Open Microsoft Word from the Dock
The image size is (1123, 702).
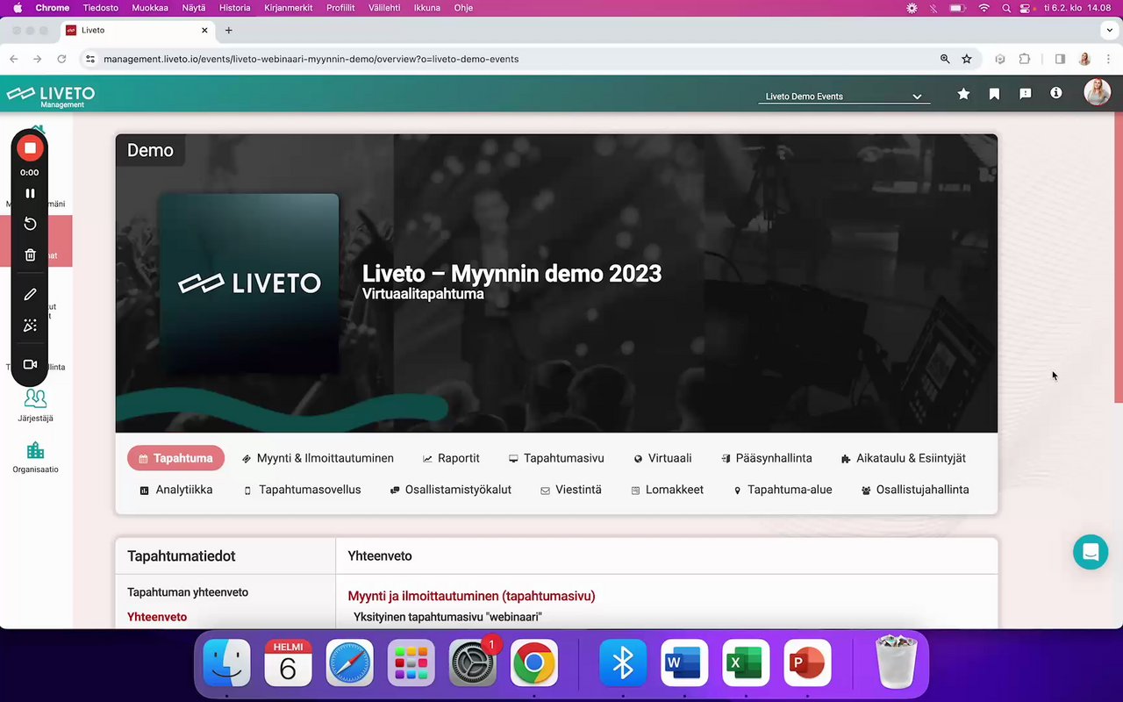pos(684,662)
